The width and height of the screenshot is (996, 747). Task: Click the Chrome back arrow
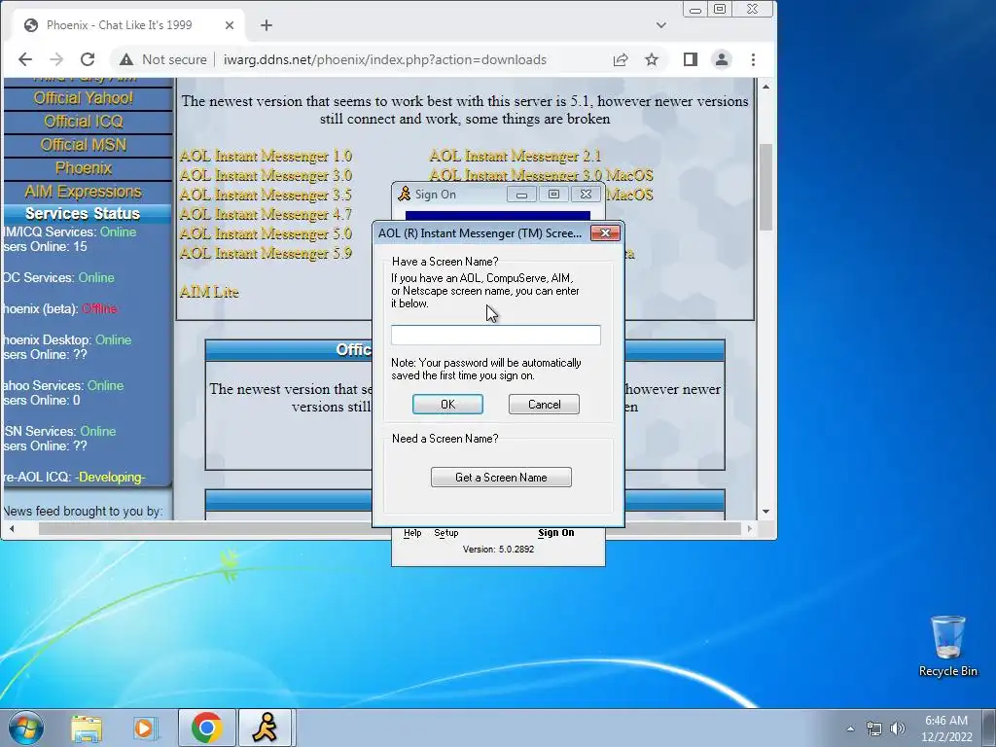25,59
